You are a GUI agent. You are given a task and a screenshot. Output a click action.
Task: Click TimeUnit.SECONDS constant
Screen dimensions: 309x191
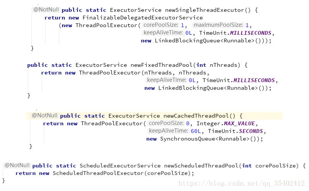pyautogui.click(x=235, y=131)
